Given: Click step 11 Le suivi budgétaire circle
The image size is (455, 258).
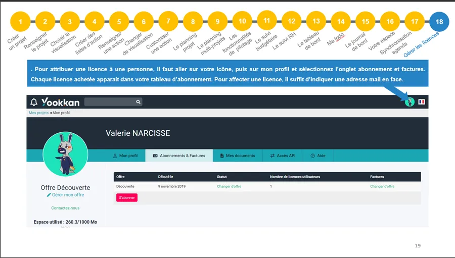Looking at the screenshot, I should coord(266,20).
